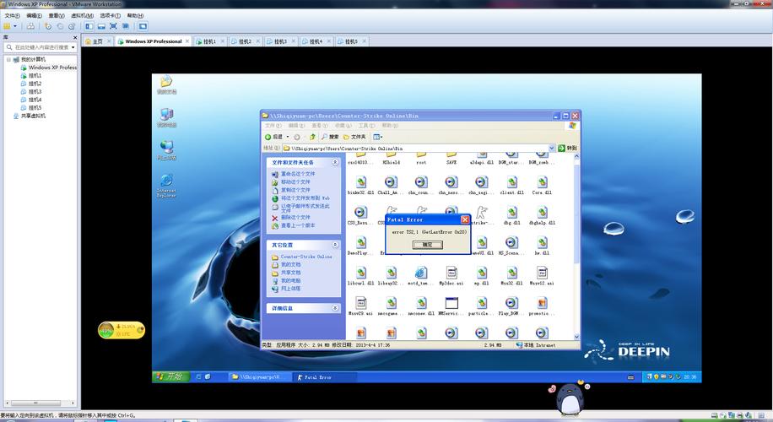Image resolution: width=773 pixels, height=422 pixels.
Task: Click the Fatal Error taskbar button
Action: coord(324,377)
